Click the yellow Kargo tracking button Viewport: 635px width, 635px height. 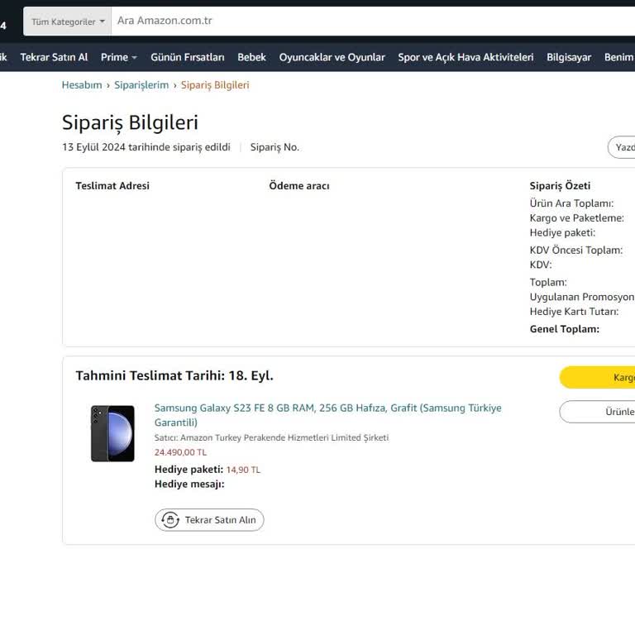coord(597,377)
